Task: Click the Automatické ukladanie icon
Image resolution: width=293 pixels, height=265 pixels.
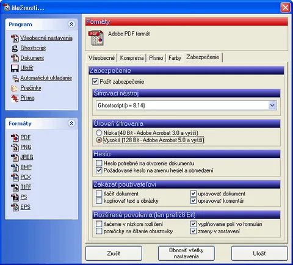Action: (x=15, y=78)
